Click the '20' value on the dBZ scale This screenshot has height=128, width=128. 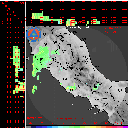coord(74,123)
